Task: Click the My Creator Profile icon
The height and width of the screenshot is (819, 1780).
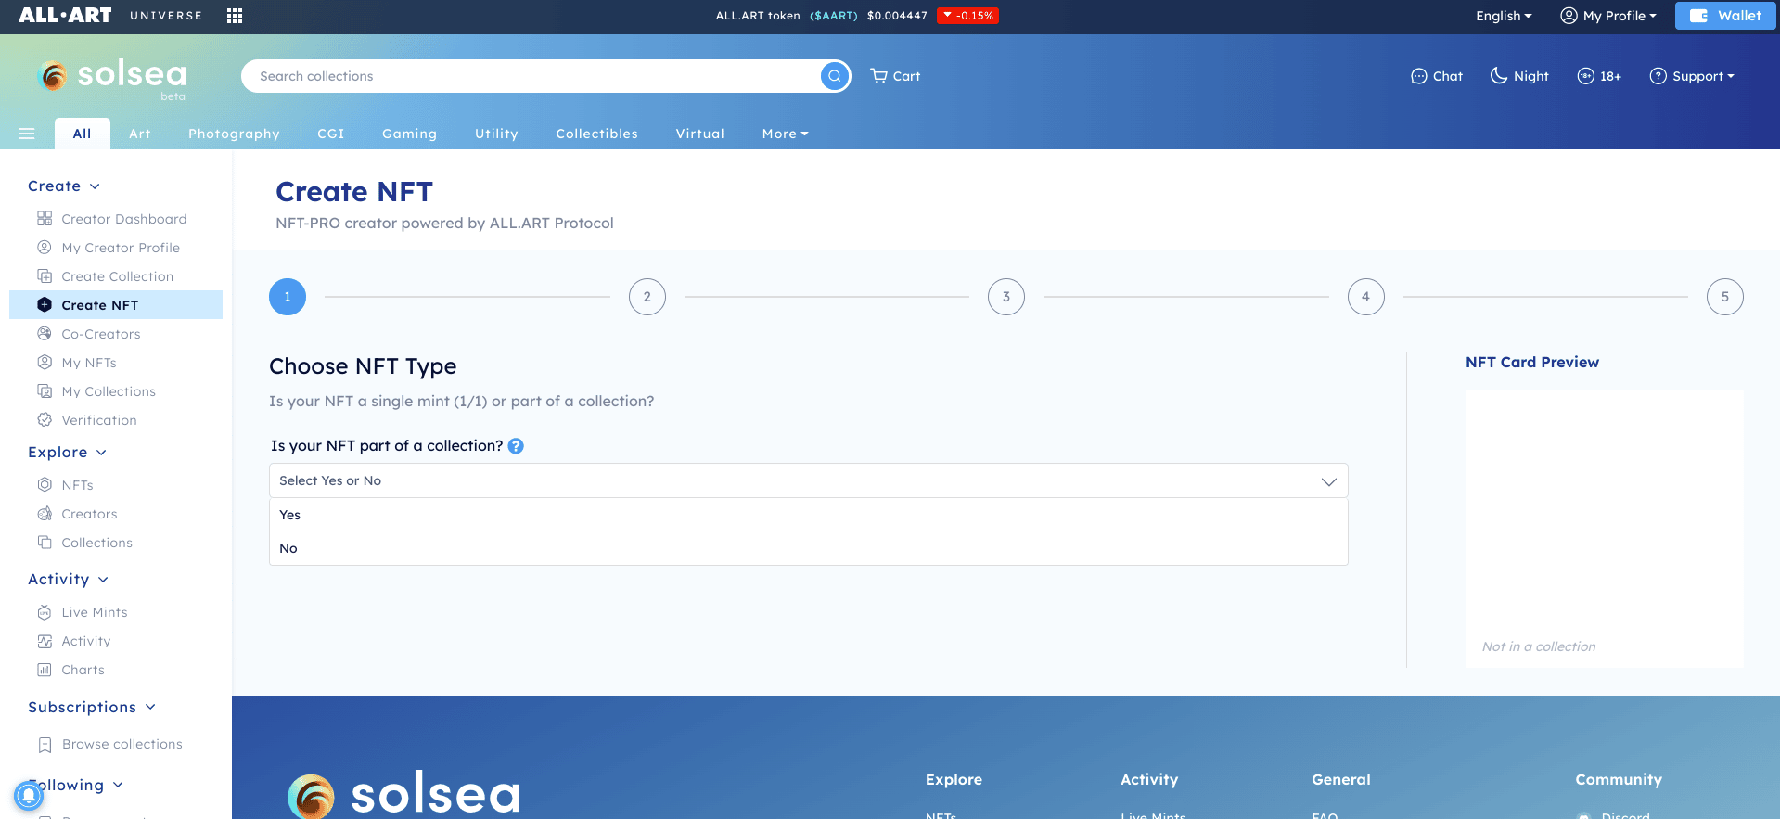Action: click(45, 248)
